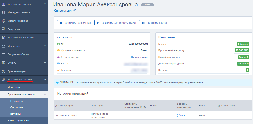Image resolution: width=253 pixels, height=124 pixels.
Task: Click the Reputation chat icon
Action: coord(4,29)
